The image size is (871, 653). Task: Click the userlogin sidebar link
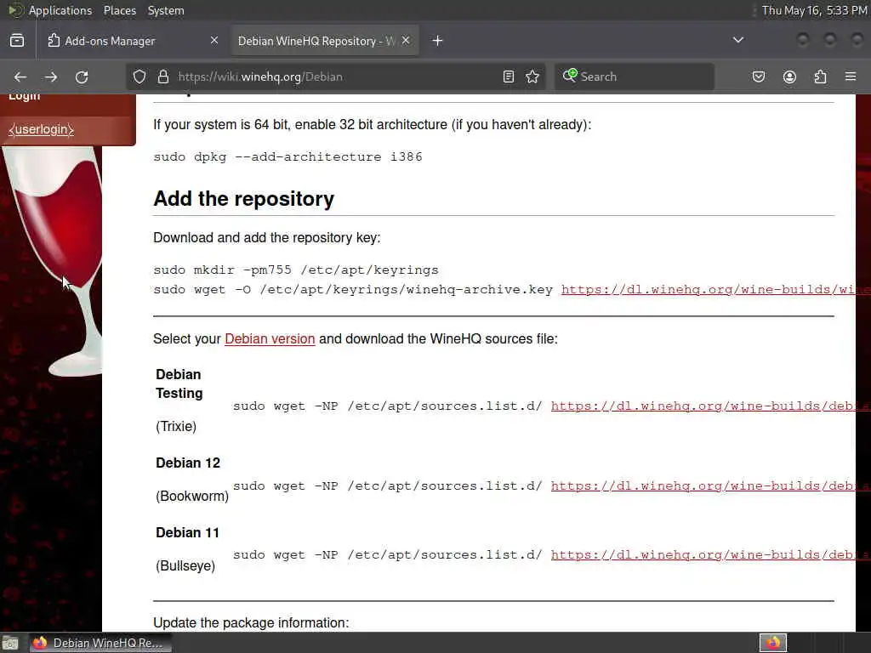click(41, 129)
